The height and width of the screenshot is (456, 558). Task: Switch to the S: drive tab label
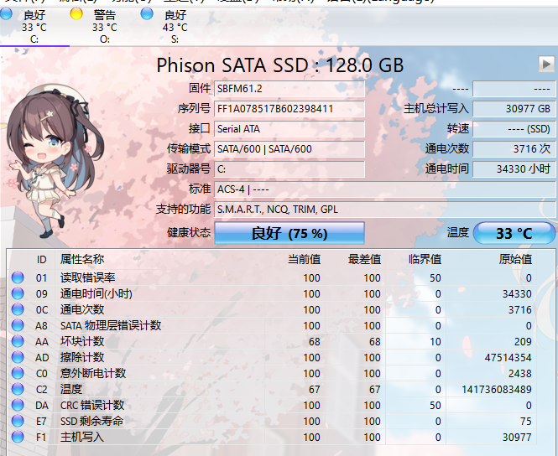pos(175,39)
